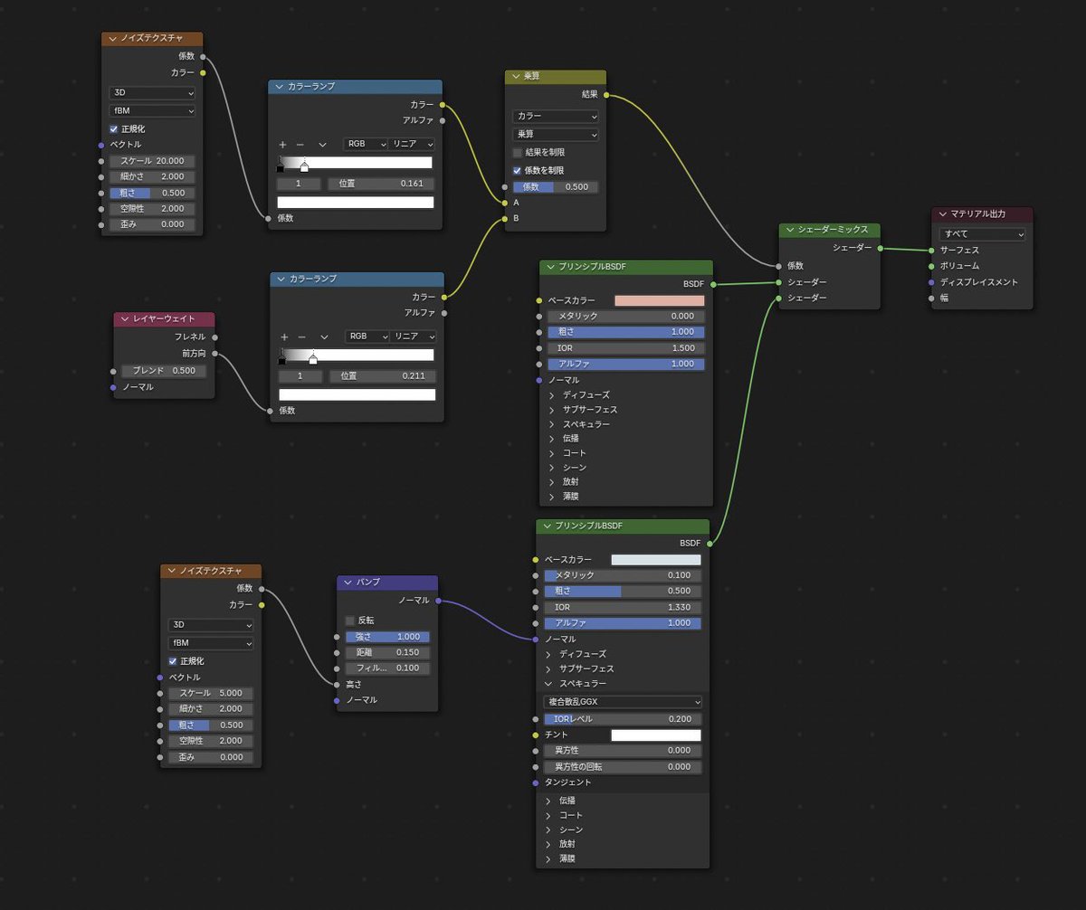Open カラー data type dropdown in 乗算 node
The width and height of the screenshot is (1086, 910).
556,117
